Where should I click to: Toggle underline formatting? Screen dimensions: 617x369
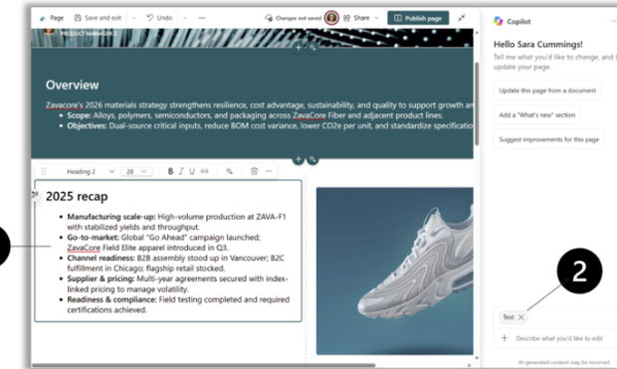192,171
